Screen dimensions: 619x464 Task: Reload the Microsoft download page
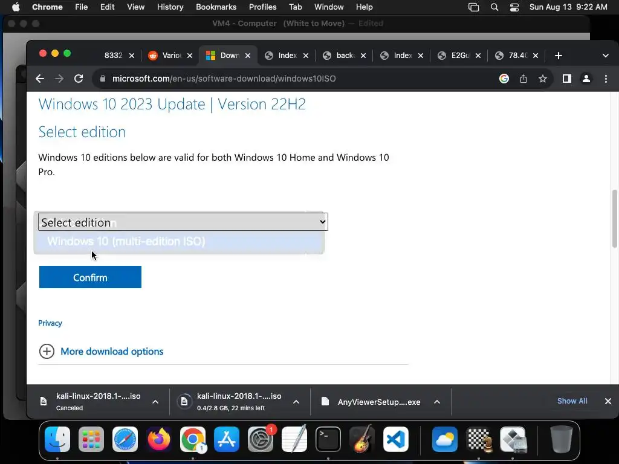[79, 79]
